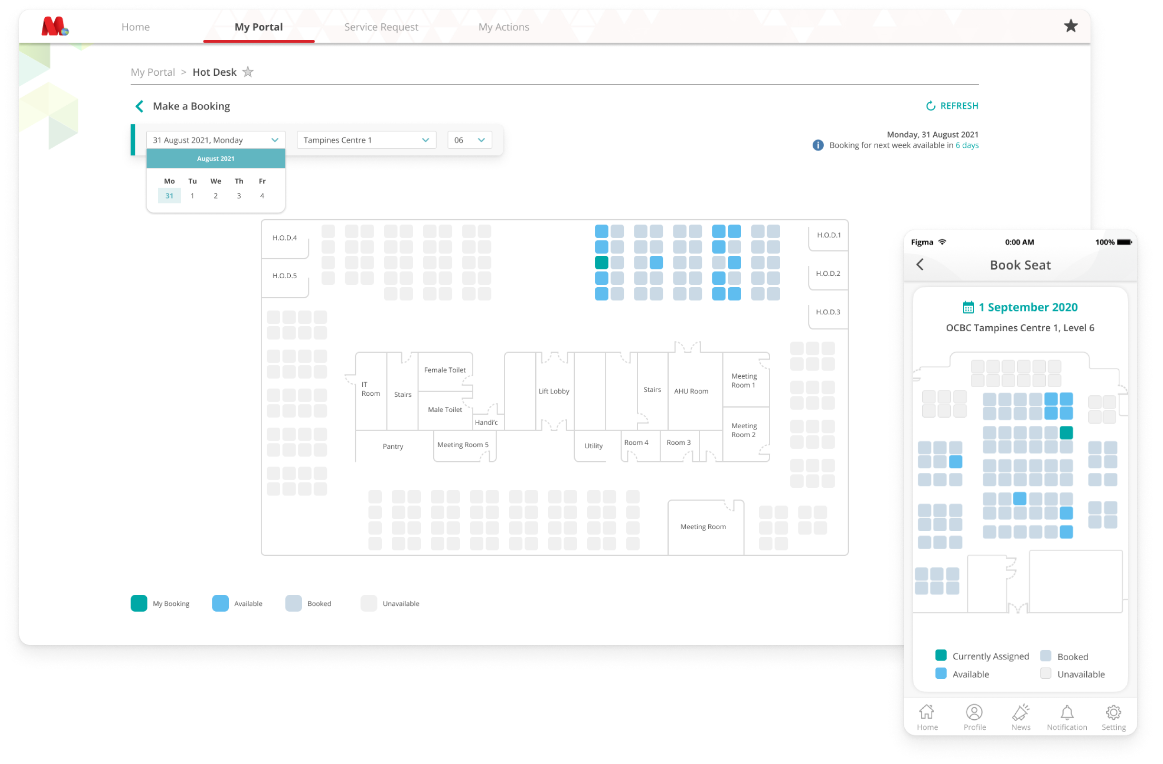This screenshot has height=764, width=1163.
Task: Favorite Hot Desk via breadcrumb star icon
Action: (248, 72)
